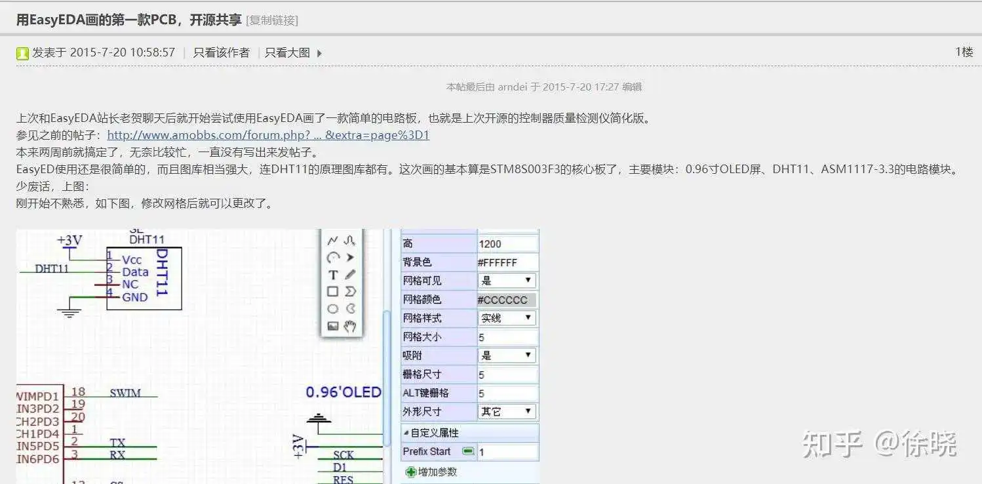The height and width of the screenshot is (484, 982).
Task: Click the 高 field showing 1200
Action: (x=507, y=244)
